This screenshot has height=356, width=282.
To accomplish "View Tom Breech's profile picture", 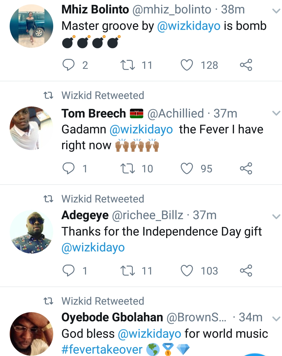I will point(31,128).
